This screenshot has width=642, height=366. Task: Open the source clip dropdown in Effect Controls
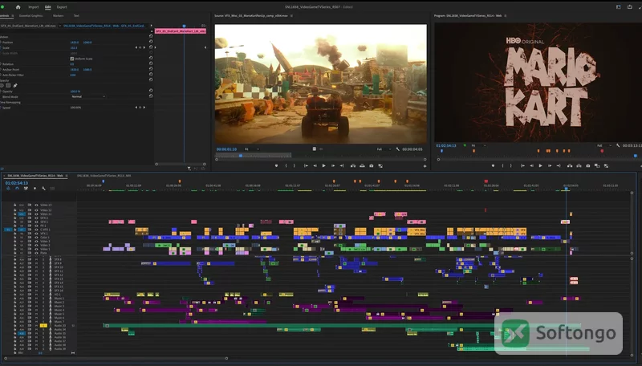pyautogui.click(x=59, y=26)
